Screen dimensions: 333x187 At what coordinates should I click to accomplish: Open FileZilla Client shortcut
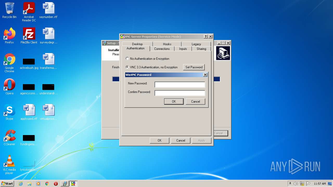click(x=29, y=36)
